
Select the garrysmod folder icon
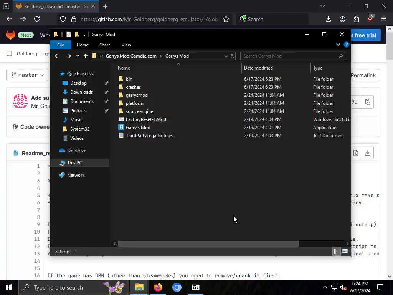pos(121,95)
